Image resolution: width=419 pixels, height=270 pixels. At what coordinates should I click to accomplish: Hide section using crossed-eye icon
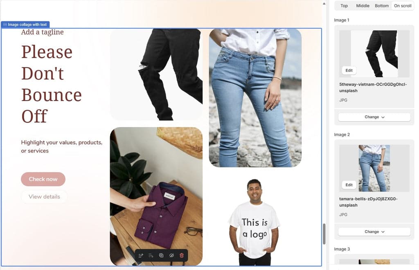[x=171, y=256]
